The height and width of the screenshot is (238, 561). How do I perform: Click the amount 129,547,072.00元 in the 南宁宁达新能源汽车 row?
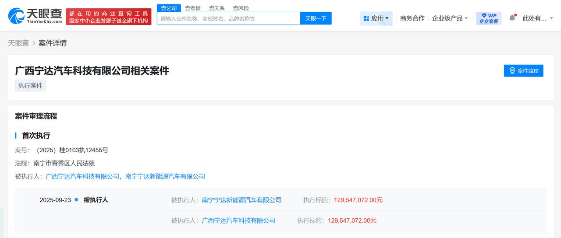click(x=358, y=200)
